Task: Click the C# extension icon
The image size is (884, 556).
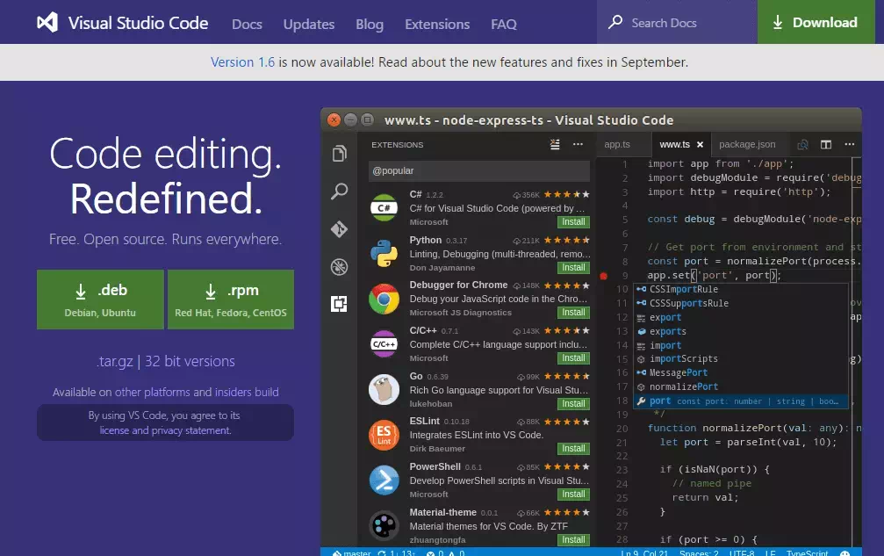Action: [384, 208]
